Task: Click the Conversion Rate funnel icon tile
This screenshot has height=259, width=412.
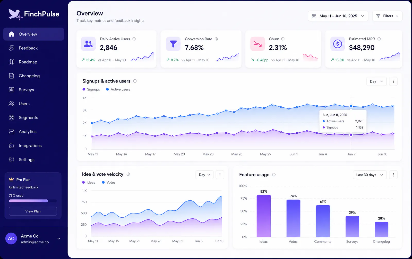Action: [x=173, y=44]
